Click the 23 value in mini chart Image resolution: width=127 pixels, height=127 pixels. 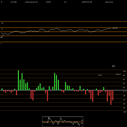[x=82, y=123]
